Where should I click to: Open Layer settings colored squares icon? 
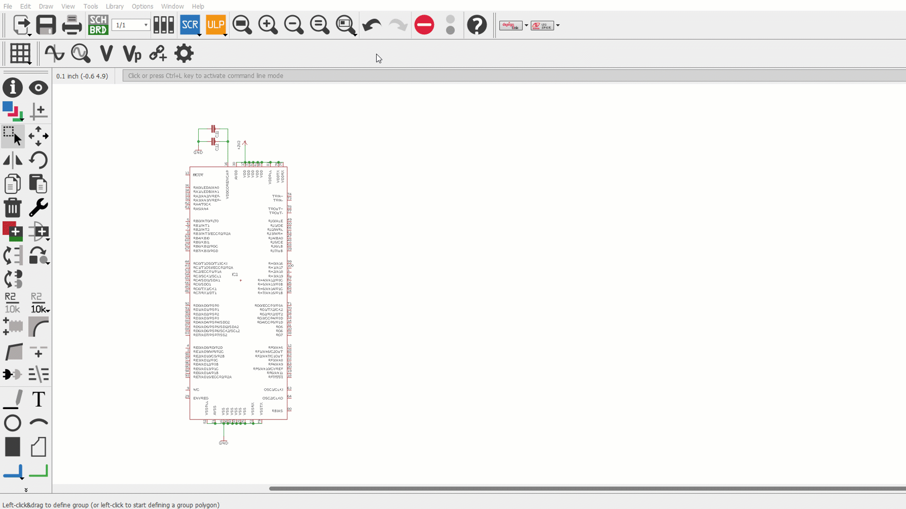tap(13, 112)
